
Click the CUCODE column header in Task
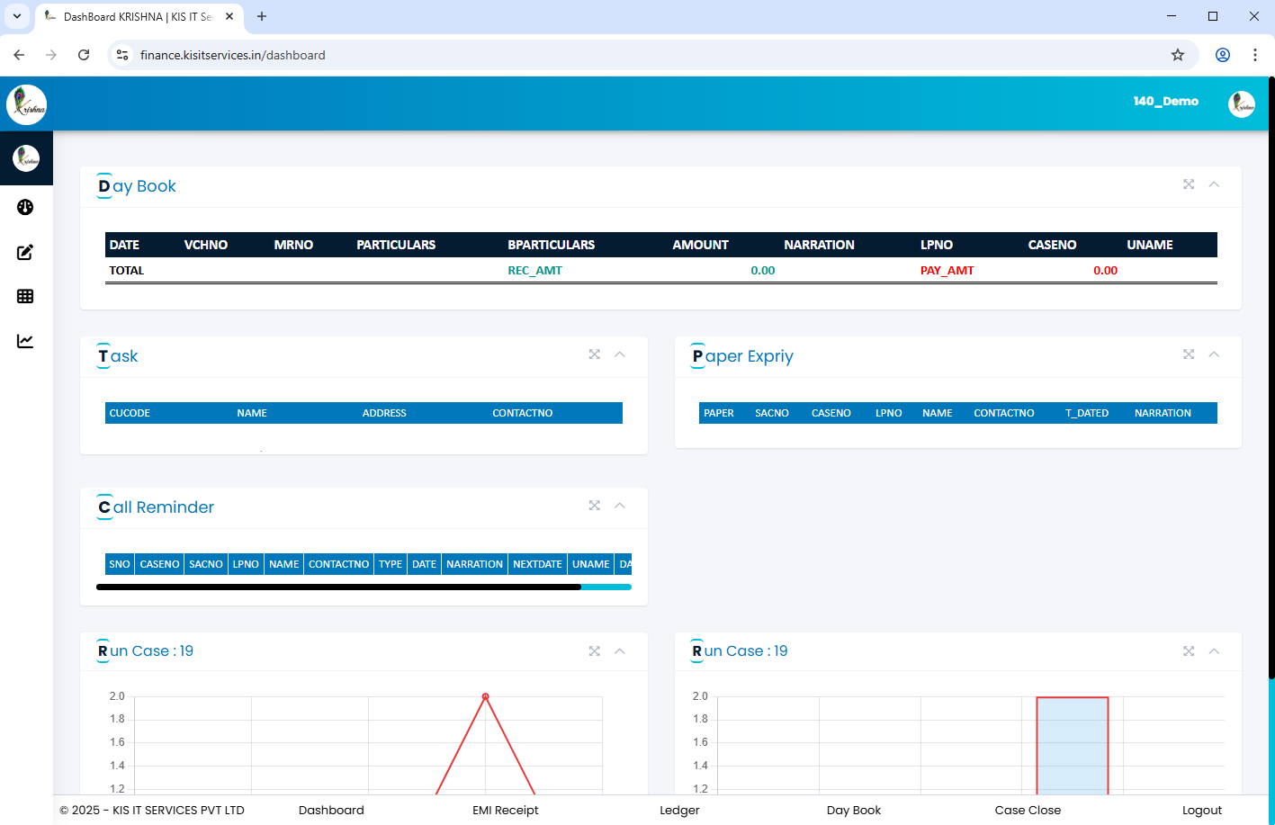coord(130,413)
